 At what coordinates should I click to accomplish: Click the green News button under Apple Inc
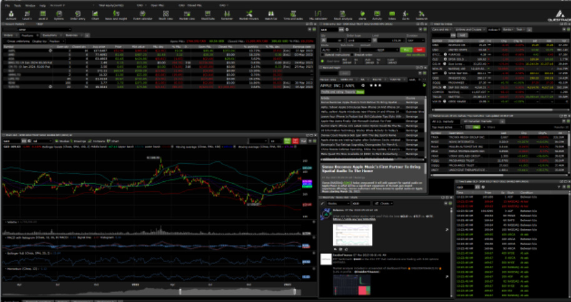click(360, 92)
